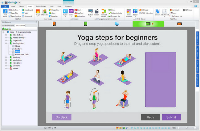
Task: Add a Web Window object
Action: (129, 12)
